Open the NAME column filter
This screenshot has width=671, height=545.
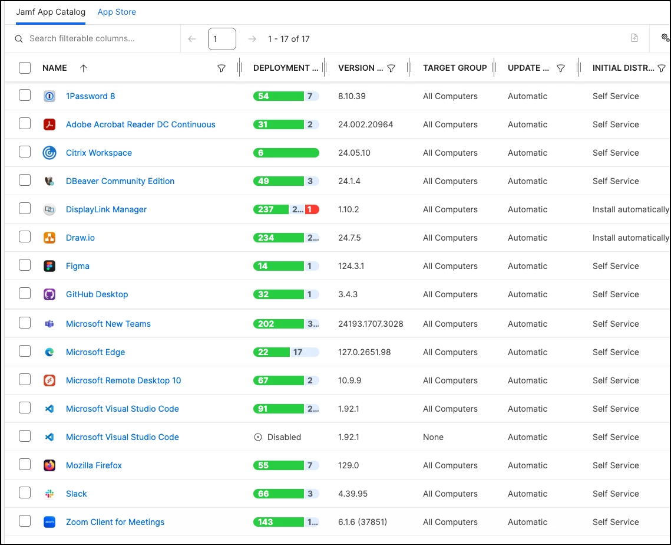click(x=222, y=68)
